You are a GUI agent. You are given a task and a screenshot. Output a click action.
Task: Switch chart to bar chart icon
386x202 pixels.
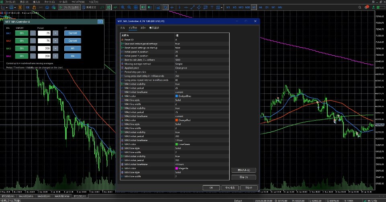click(102, 7)
